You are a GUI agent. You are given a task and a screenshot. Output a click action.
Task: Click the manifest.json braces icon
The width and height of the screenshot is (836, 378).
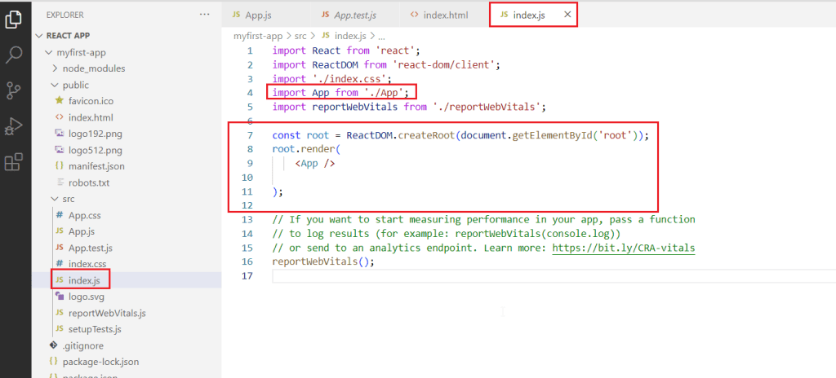pyautogui.click(x=59, y=166)
